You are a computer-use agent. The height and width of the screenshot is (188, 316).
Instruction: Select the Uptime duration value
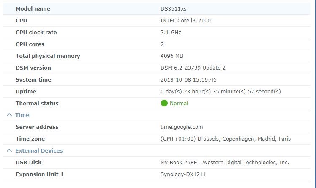(x=221, y=91)
